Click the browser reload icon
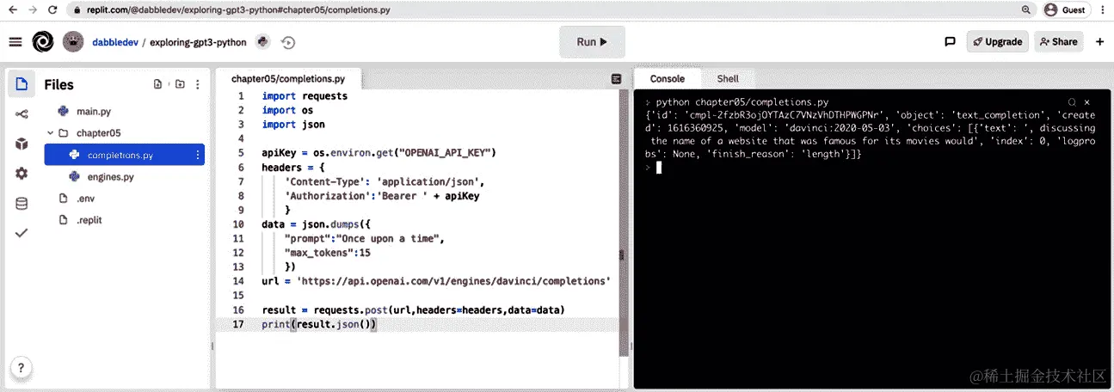The height and width of the screenshot is (392, 1114). [x=53, y=10]
